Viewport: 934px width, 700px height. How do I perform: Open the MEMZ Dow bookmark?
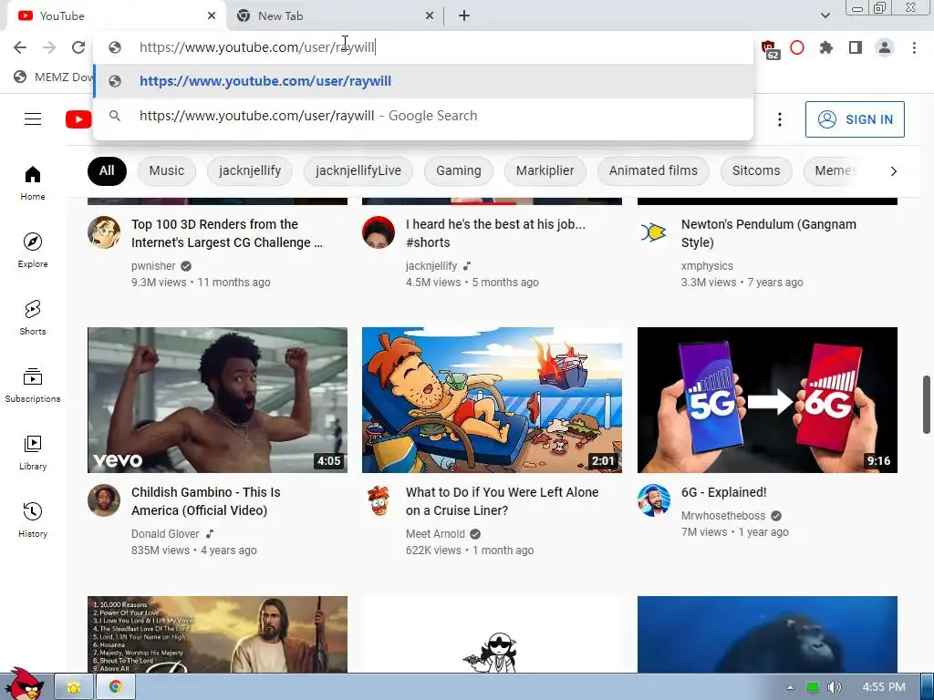pyautogui.click(x=54, y=77)
